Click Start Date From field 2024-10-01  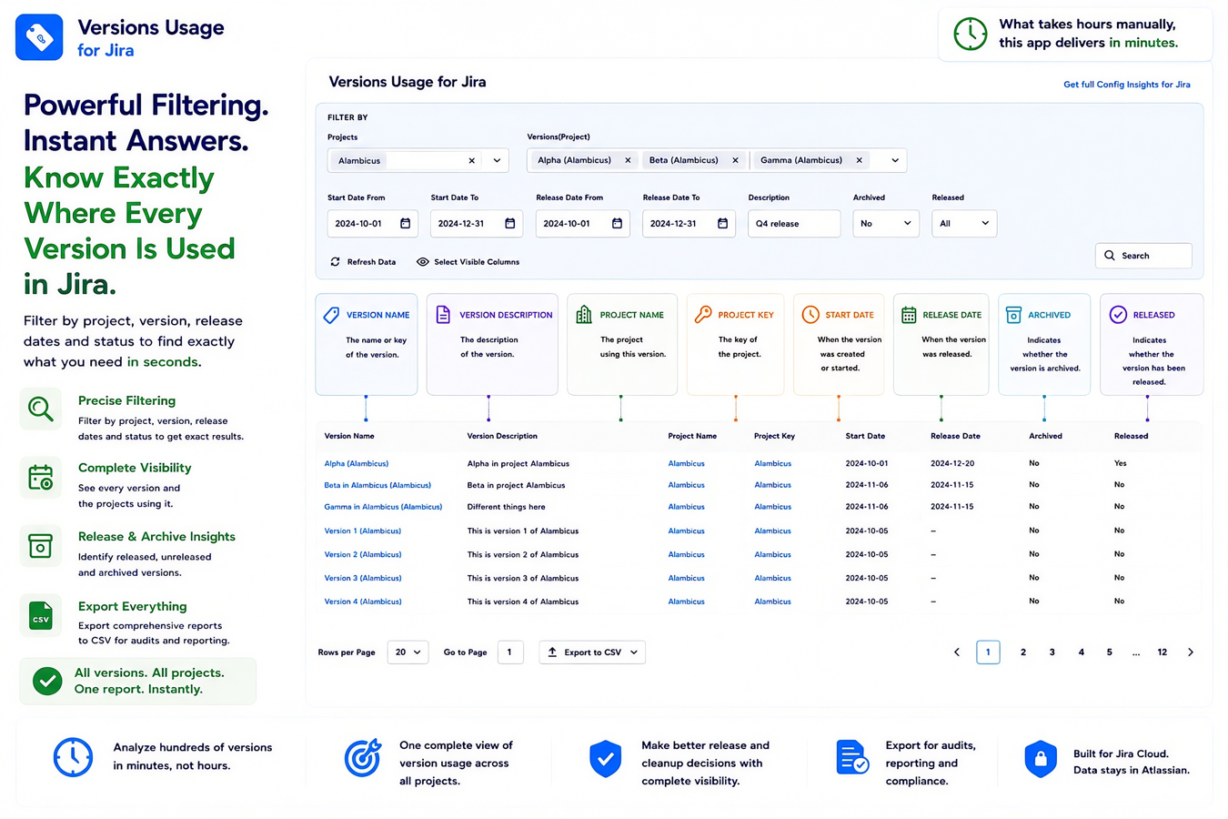(x=372, y=224)
